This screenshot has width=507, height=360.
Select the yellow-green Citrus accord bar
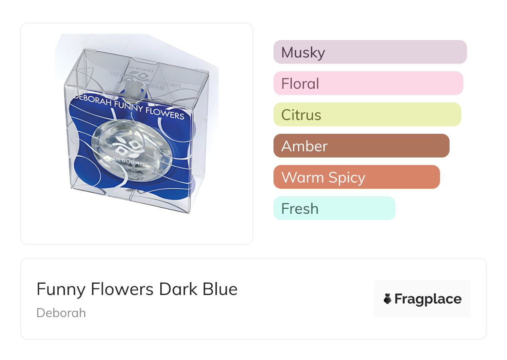tap(367, 115)
